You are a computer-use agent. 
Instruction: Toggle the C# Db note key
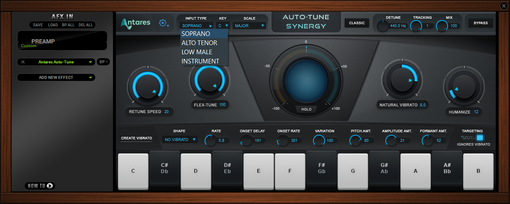pos(164,168)
